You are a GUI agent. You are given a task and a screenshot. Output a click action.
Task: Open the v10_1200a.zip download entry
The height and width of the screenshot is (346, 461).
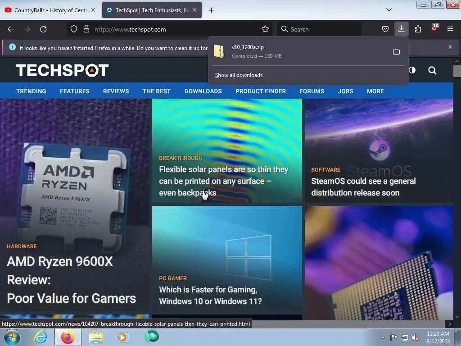pyautogui.click(x=300, y=51)
